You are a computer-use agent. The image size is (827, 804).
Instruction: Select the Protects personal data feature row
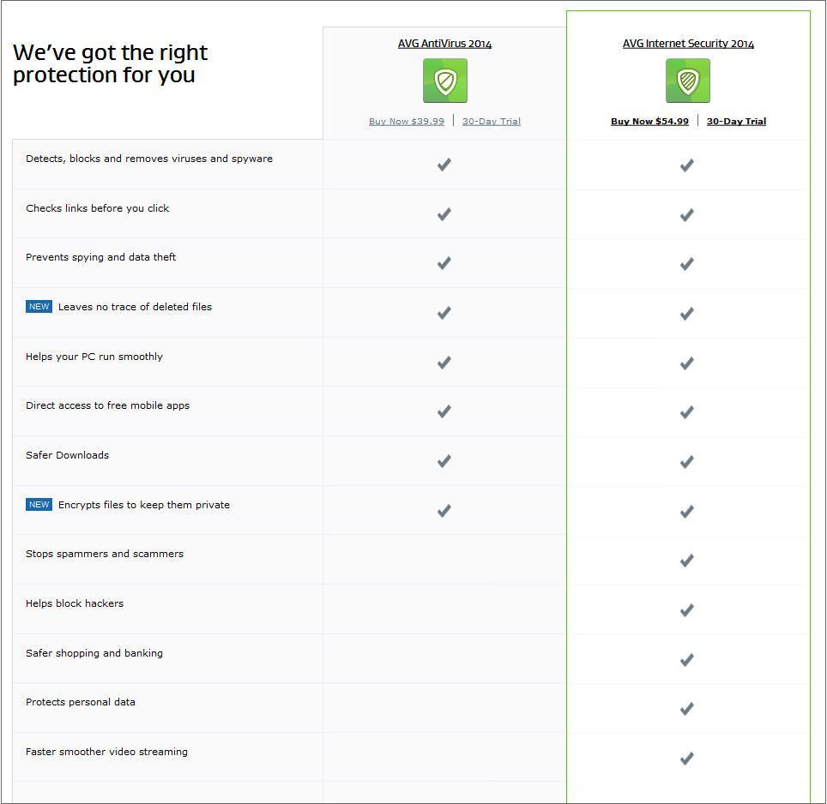tap(412, 708)
